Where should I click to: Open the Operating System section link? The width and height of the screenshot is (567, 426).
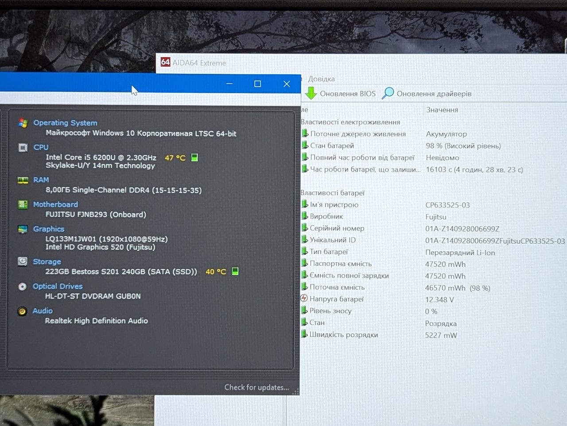[x=65, y=123]
